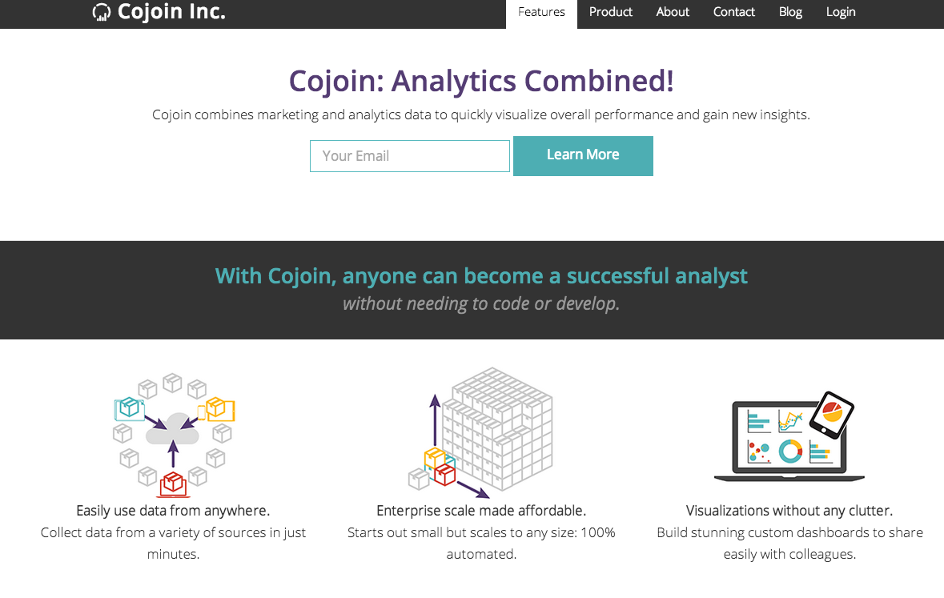Click the tablet with pie chart icon
Screen dimensions: 944x598
tap(831, 412)
